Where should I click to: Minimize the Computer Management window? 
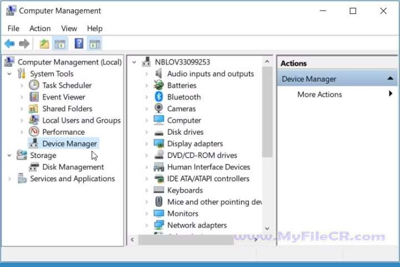(x=323, y=11)
